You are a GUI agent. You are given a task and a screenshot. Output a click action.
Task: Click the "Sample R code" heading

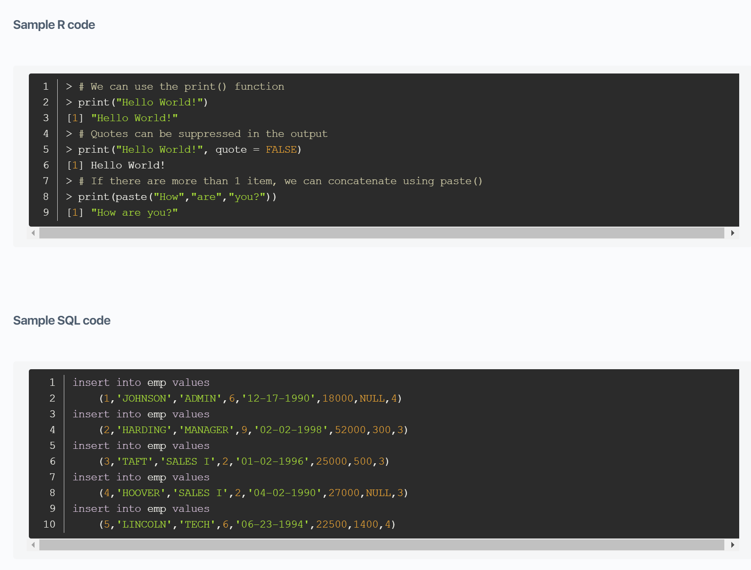54,25
